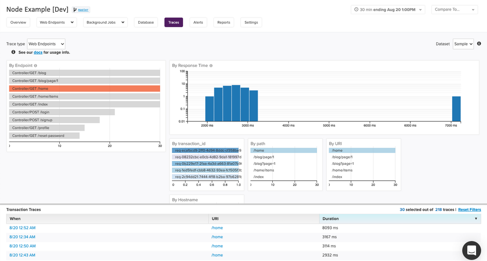The height and width of the screenshot is (261, 487).
Task: Open the chat bubble in the bottom corner
Action: (471, 250)
